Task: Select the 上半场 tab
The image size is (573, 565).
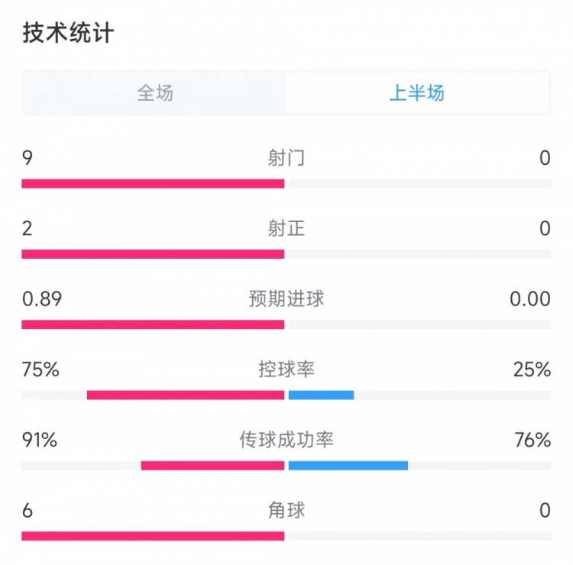Action: (417, 92)
